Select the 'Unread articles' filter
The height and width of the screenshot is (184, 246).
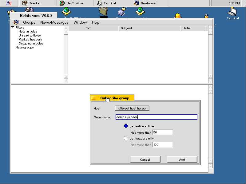30,36
